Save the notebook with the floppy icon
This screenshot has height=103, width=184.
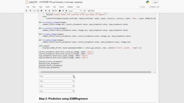click(26, 11)
